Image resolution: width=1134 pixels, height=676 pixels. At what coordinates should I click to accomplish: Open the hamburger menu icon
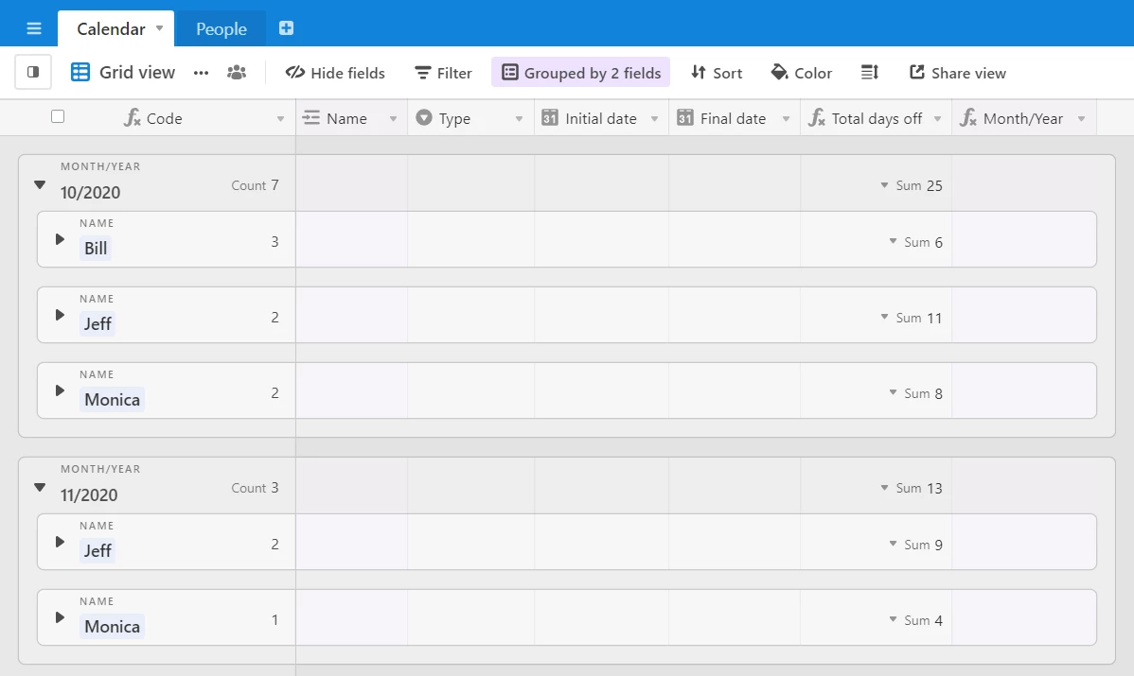point(33,29)
